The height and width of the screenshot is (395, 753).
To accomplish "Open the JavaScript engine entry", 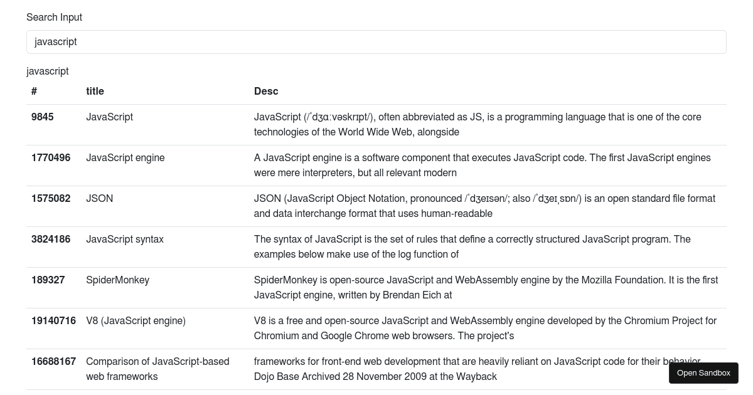I will coord(125,158).
